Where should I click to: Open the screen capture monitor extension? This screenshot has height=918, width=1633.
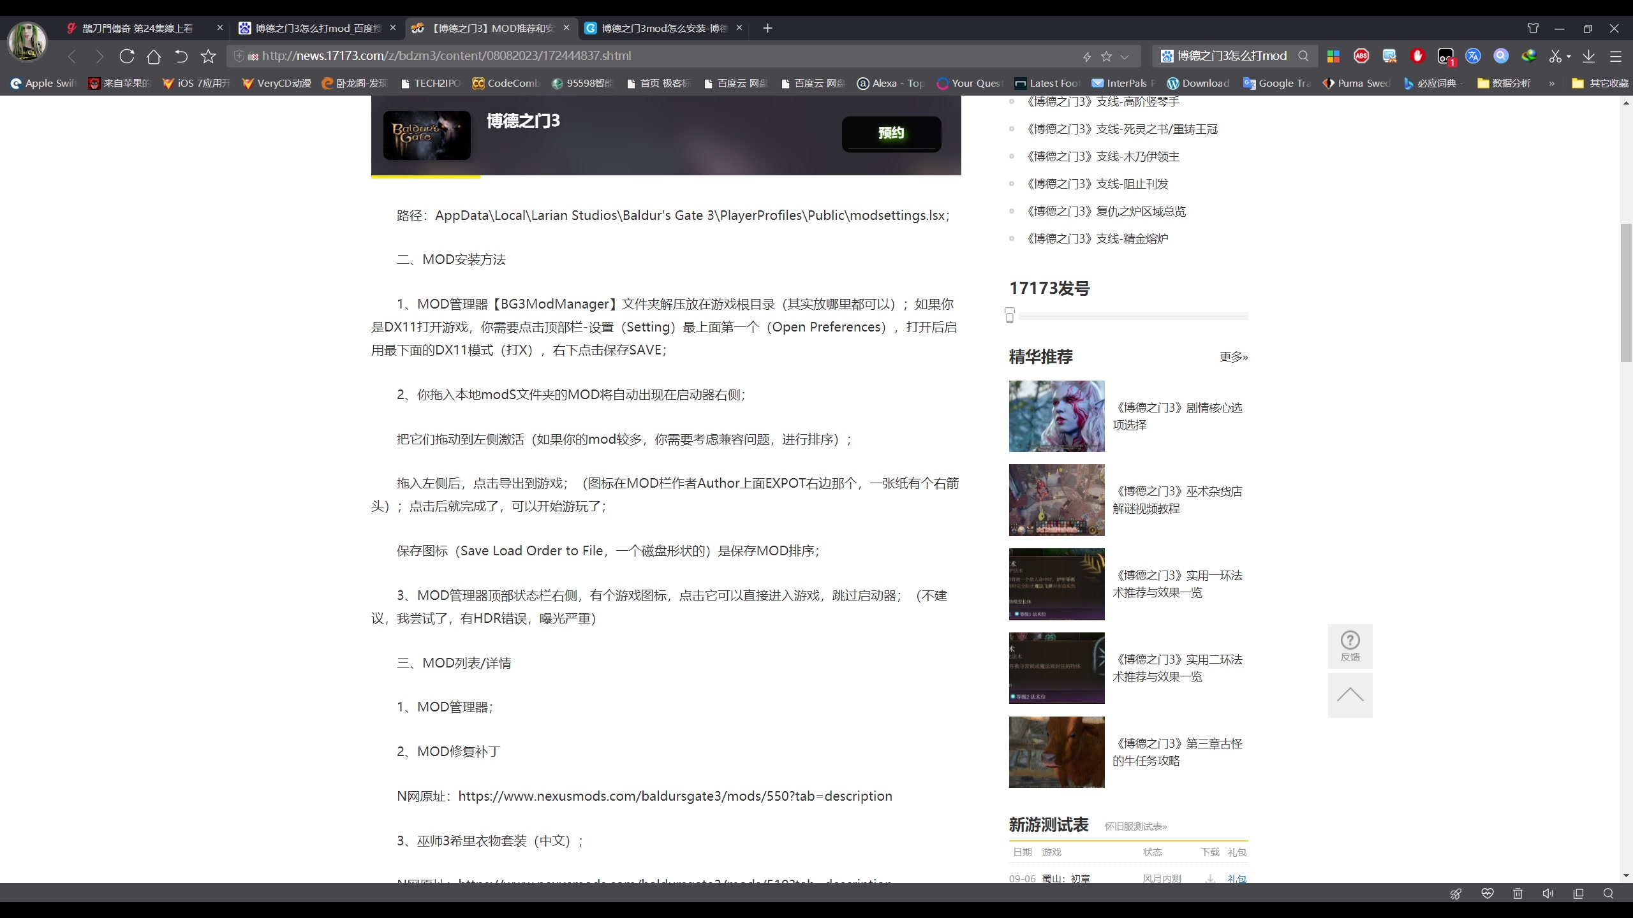tap(1389, 56)
